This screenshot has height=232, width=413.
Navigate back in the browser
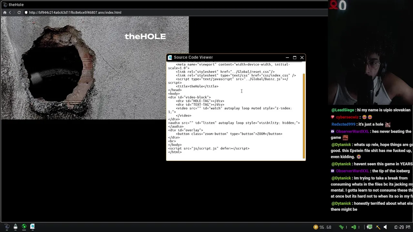[10, 13]
